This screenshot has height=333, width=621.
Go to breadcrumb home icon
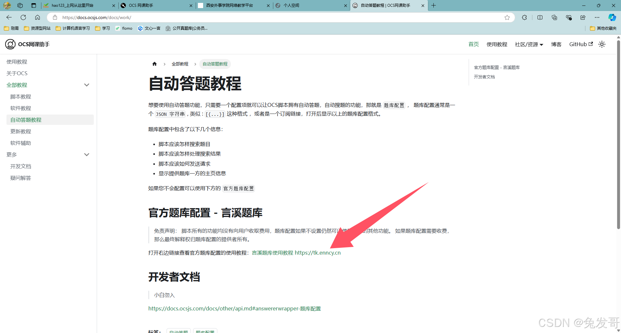click(x=155, y=64)
